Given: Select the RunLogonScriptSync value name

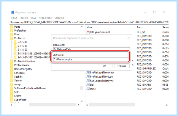Looking at the screenshot, I should (102, 81).
